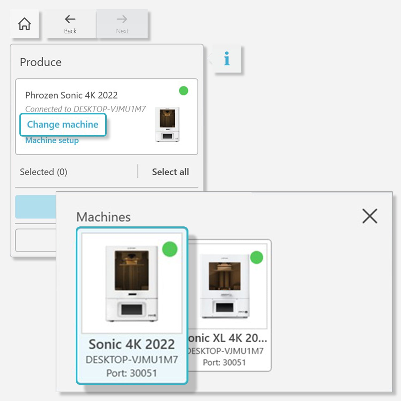Click the Sonic 4K 2022 name in Machines

click(x=132, y=344)
